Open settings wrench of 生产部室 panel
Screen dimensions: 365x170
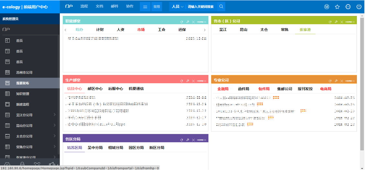pos(188,81)
